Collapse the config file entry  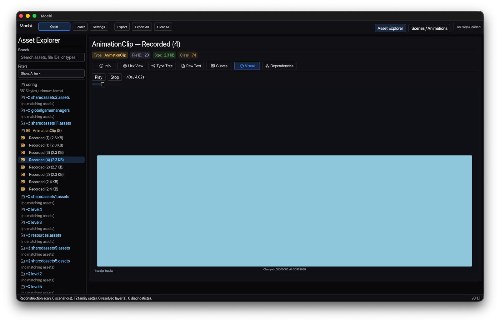coord(23,85)
